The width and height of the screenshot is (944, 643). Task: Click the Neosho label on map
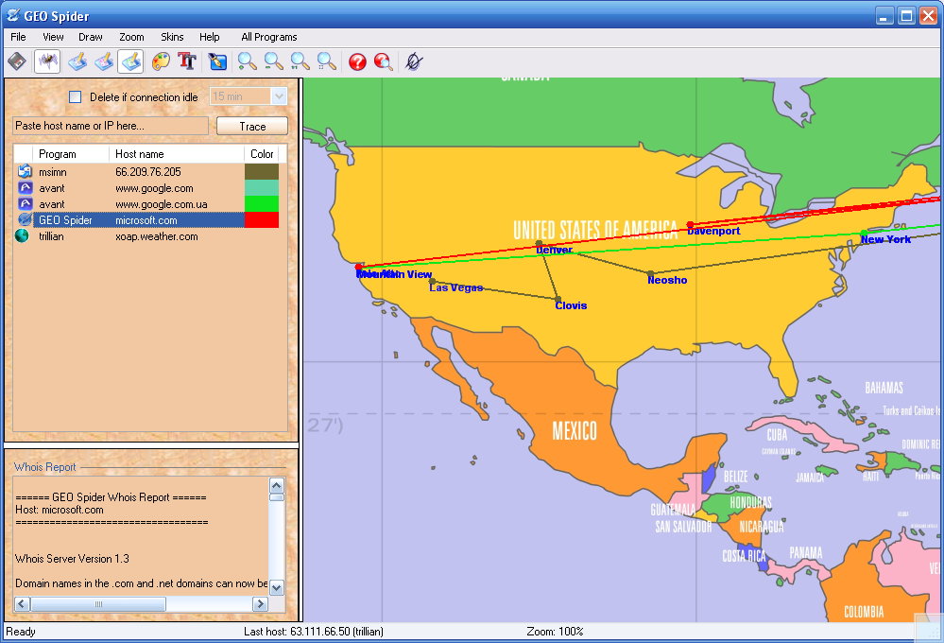point(667,280)
